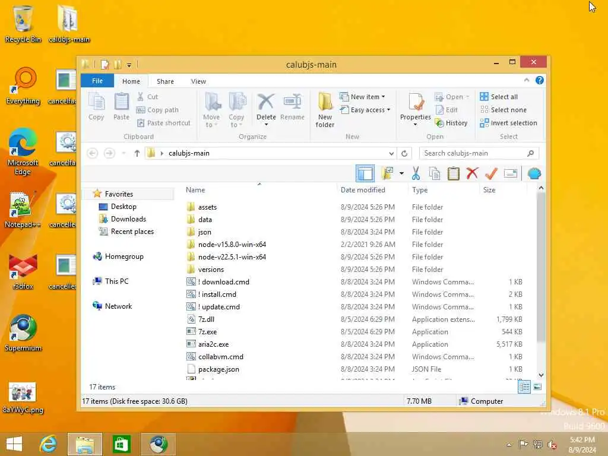Toggle the navigation pane toolbar button

(365, 173)
